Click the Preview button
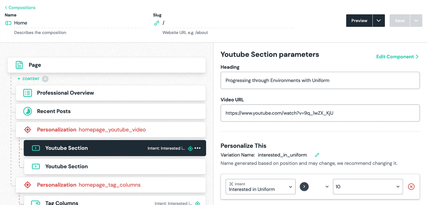Image resolution: width=427 pixels, height=205 pixels. click(x=359, y=21)
